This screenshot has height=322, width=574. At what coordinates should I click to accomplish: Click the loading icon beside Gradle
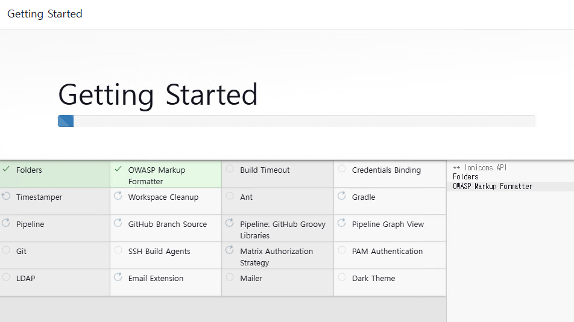(341, 196)
